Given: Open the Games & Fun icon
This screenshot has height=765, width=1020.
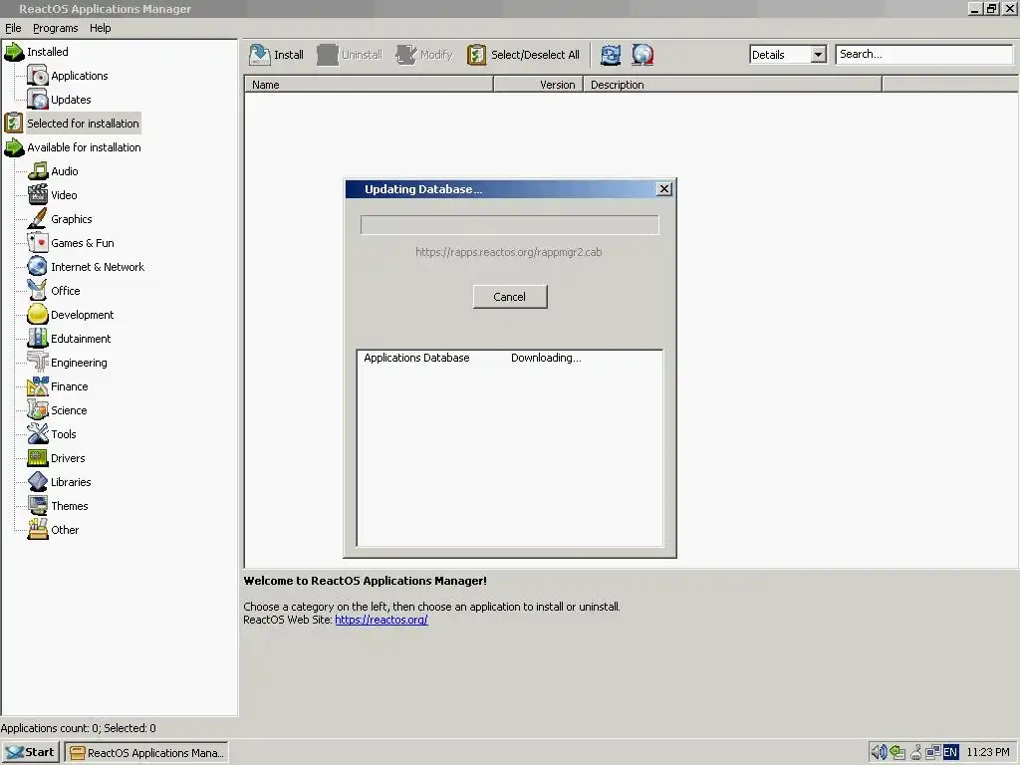Looking at the screenshot, I should tap(38, 243).
